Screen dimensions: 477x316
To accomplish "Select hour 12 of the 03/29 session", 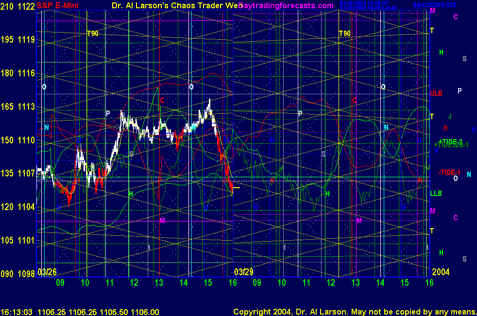I will click(331, 282).
